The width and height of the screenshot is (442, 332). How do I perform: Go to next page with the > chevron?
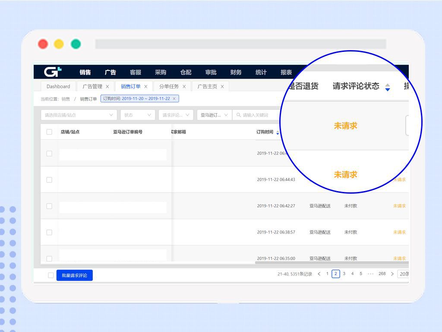click(x=391, y=274)
